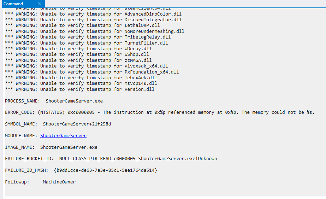The width and height of the screenshot is (326, 199).
Task: Click the FAILURE_ID_HASH value text
Action: click(x=106, y=170)
